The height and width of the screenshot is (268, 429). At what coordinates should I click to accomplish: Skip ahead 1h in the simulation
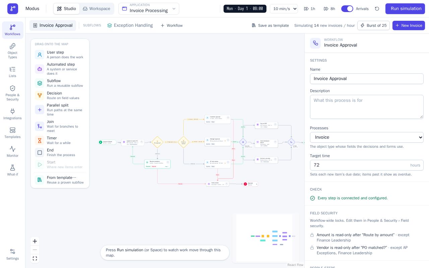309,9
